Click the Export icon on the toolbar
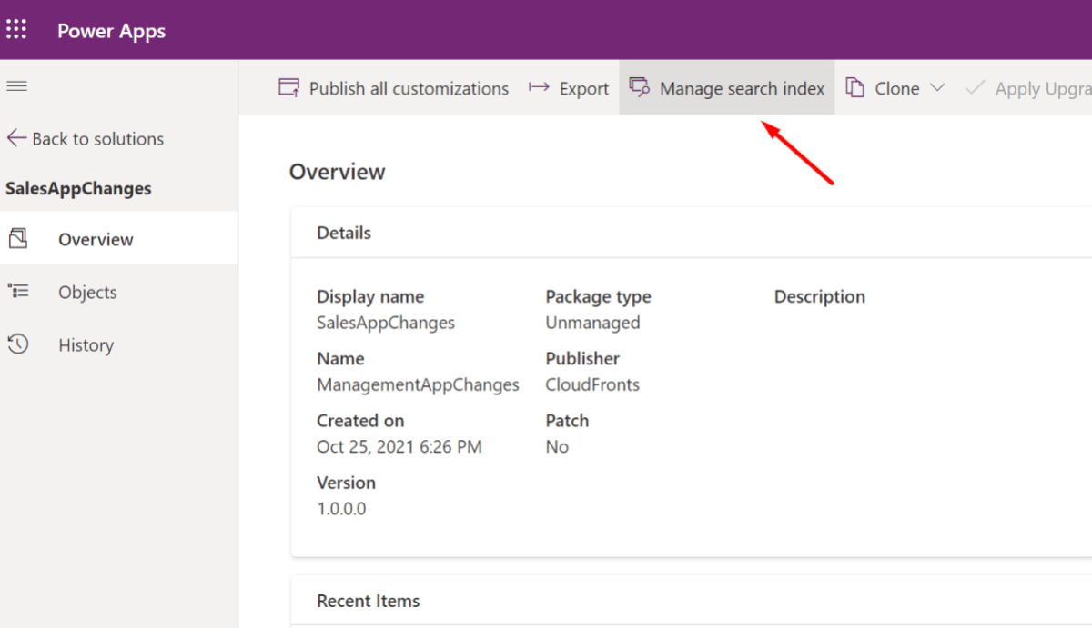Viewport: 1092px width, 628px height. (539, 87)
